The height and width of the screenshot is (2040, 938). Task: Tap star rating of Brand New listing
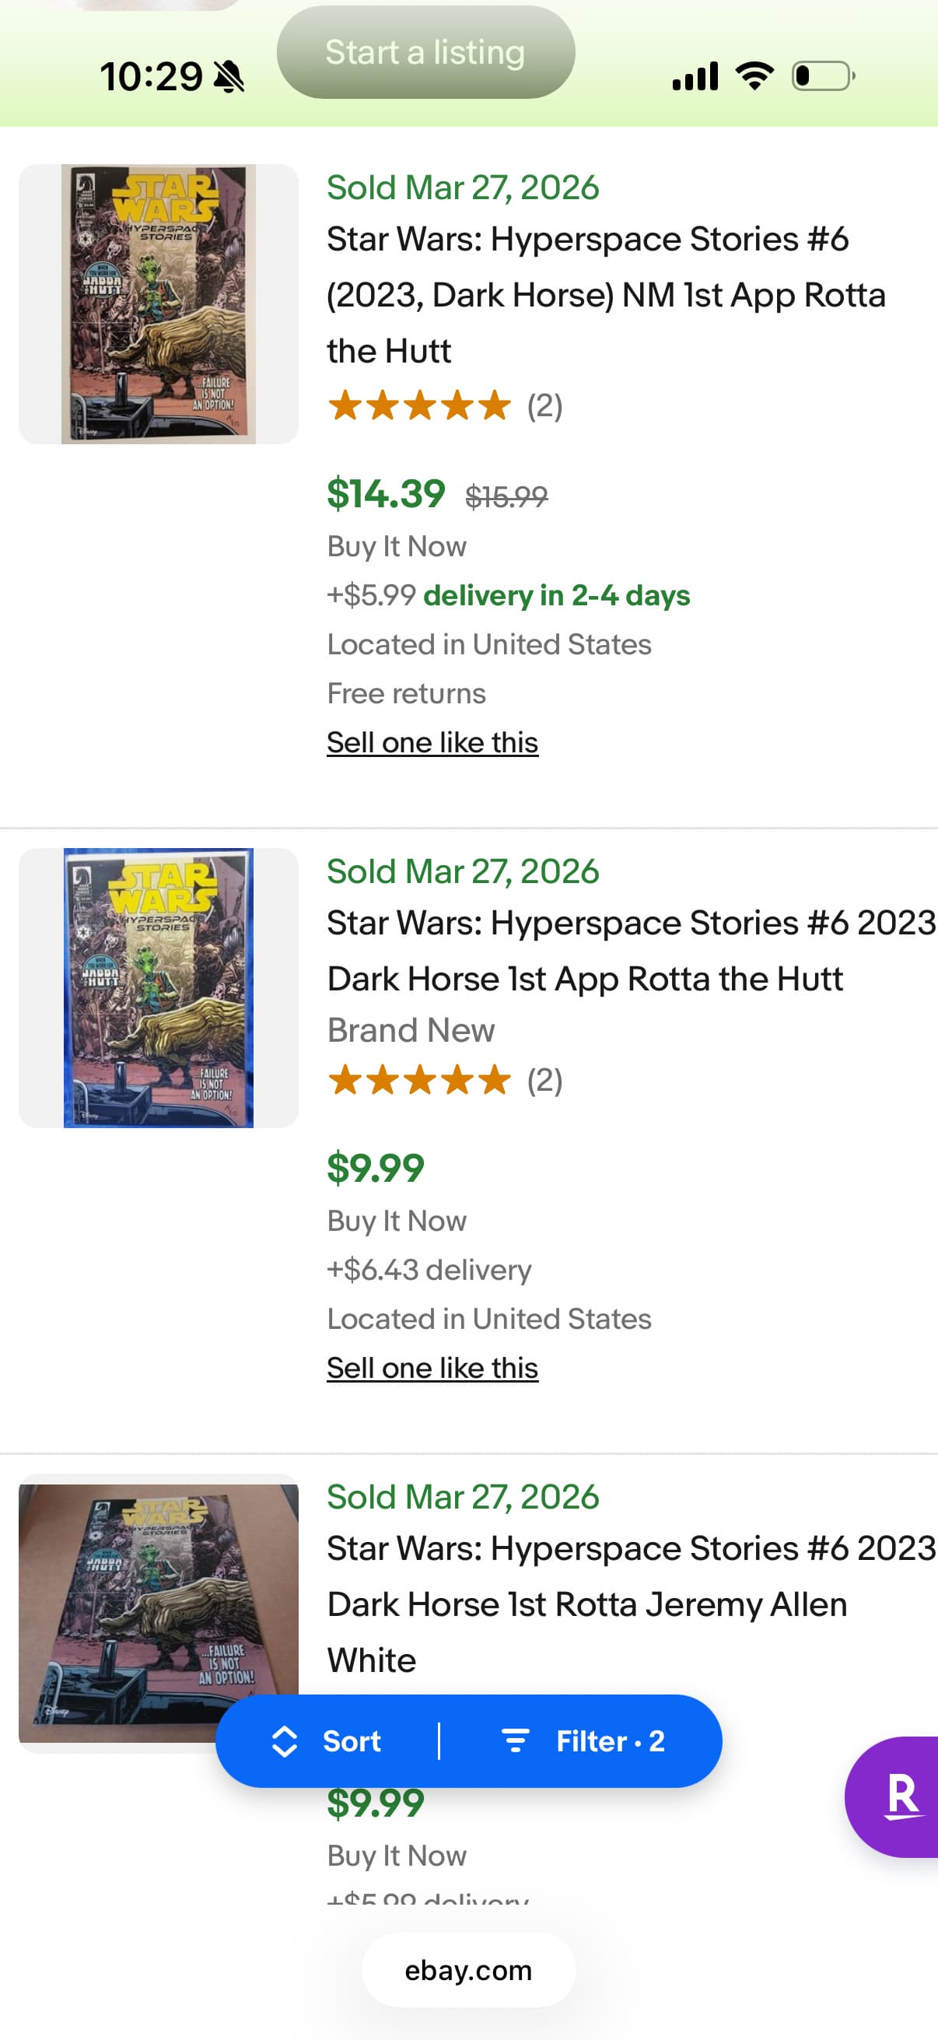(419, 1080)
